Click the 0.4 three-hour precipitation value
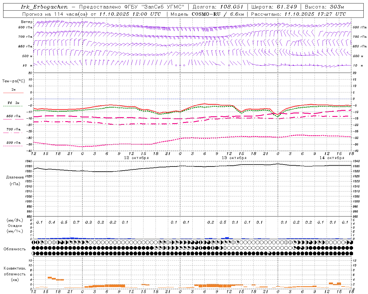Viewport: 368px width, 294px height. 52,223
